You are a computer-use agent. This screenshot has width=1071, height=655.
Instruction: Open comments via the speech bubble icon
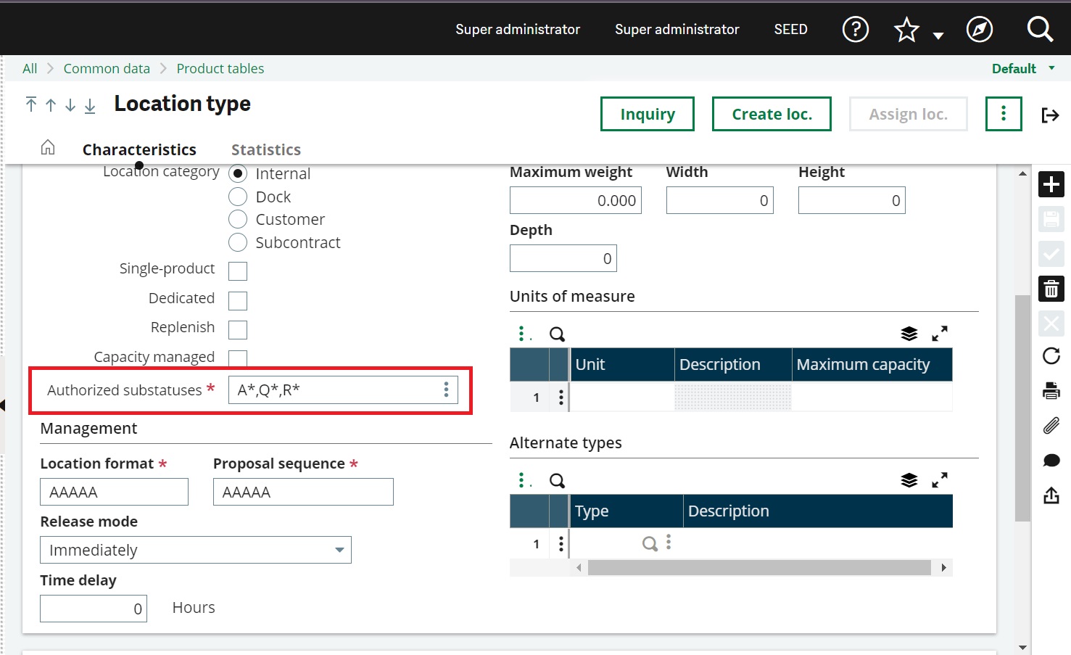point(1051,460)
